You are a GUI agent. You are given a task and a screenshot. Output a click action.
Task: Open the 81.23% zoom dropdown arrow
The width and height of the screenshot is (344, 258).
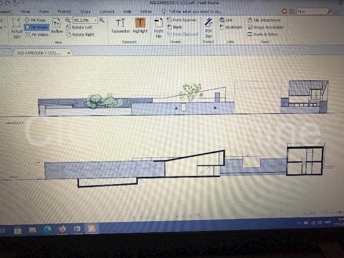(95, 20)
